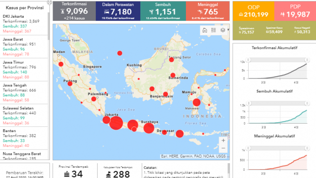Click the Catatan notes scrollbar
Screen dimensions: 316x178
tap(229, 168)
